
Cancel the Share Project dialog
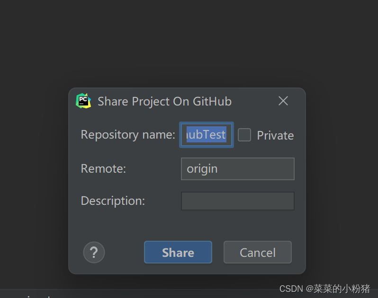tap(258, 252)
